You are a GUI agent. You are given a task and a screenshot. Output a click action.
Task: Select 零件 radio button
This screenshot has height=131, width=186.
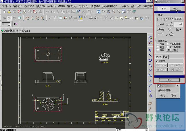click(x=158, y=47)
